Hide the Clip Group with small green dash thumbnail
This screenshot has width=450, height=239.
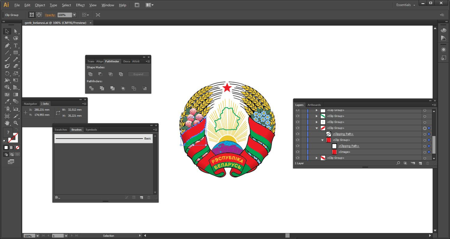coord(298,122)
